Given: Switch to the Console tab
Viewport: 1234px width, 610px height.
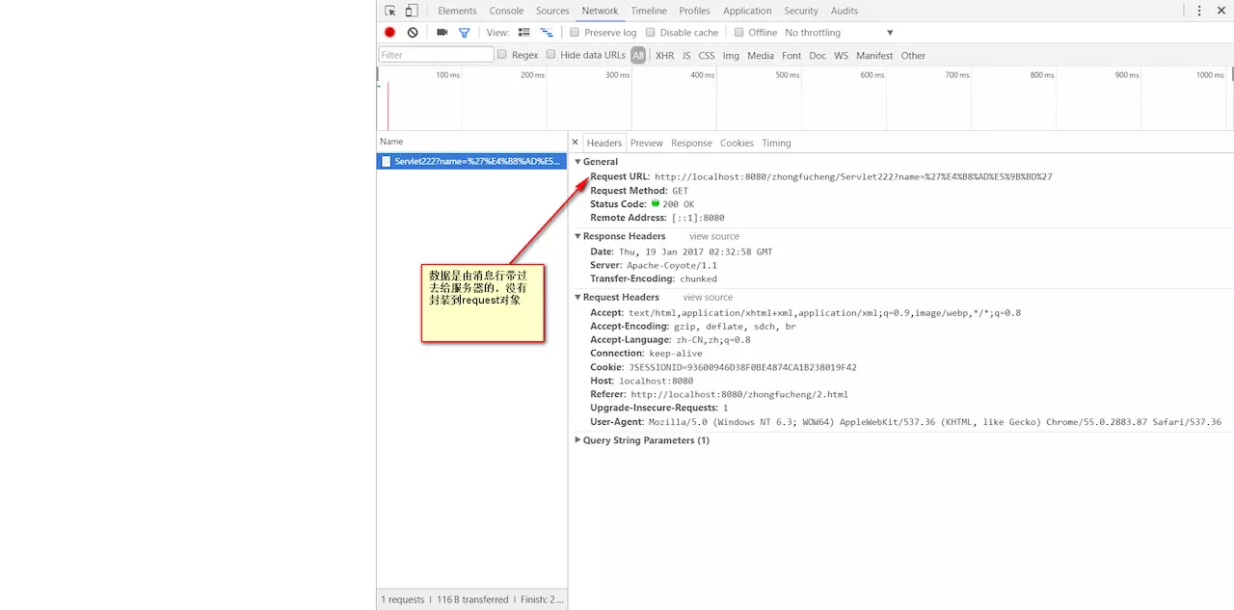Looking at the screenshot, I should click(x=506, y=11).
